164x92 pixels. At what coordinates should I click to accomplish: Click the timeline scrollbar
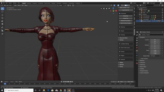pyautogui.click(x=68, y=86)
